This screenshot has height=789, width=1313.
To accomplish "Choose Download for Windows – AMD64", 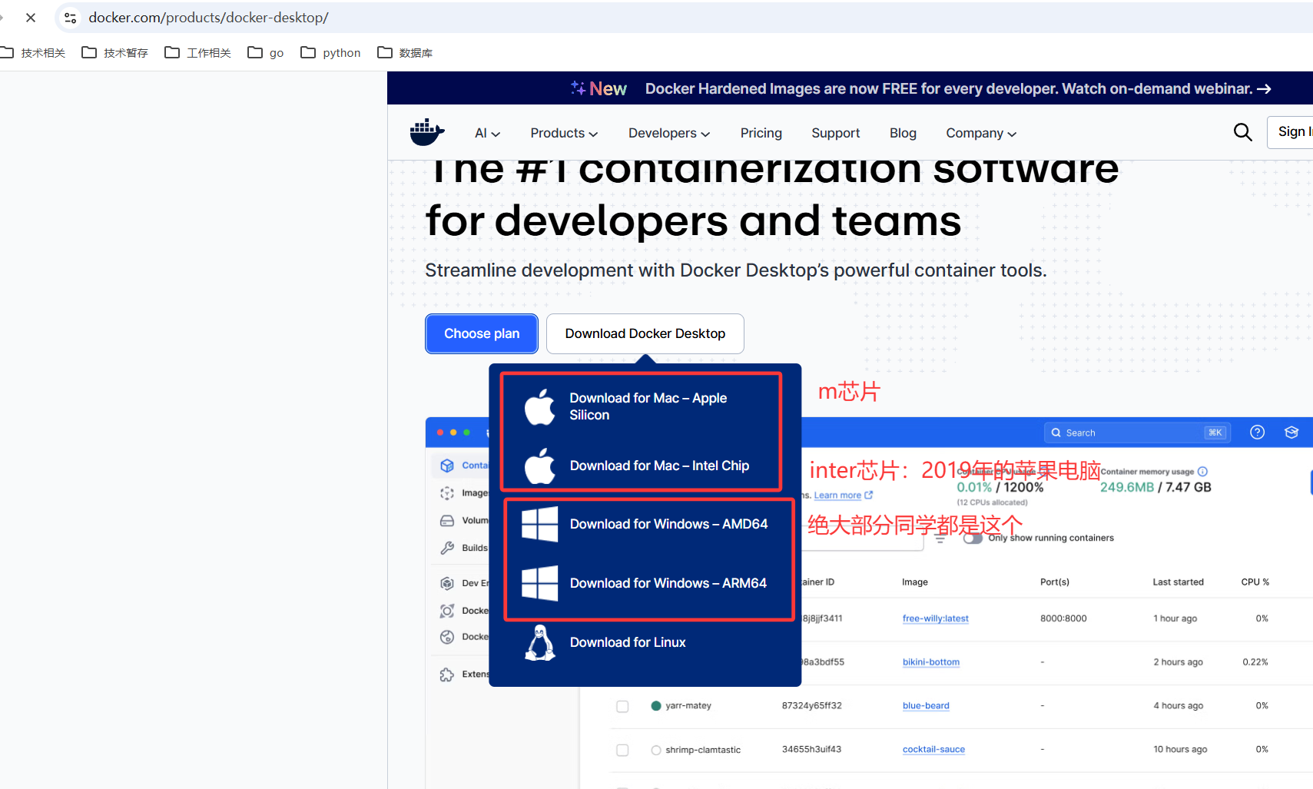I will pyautogui.click(x=645, y=524).
